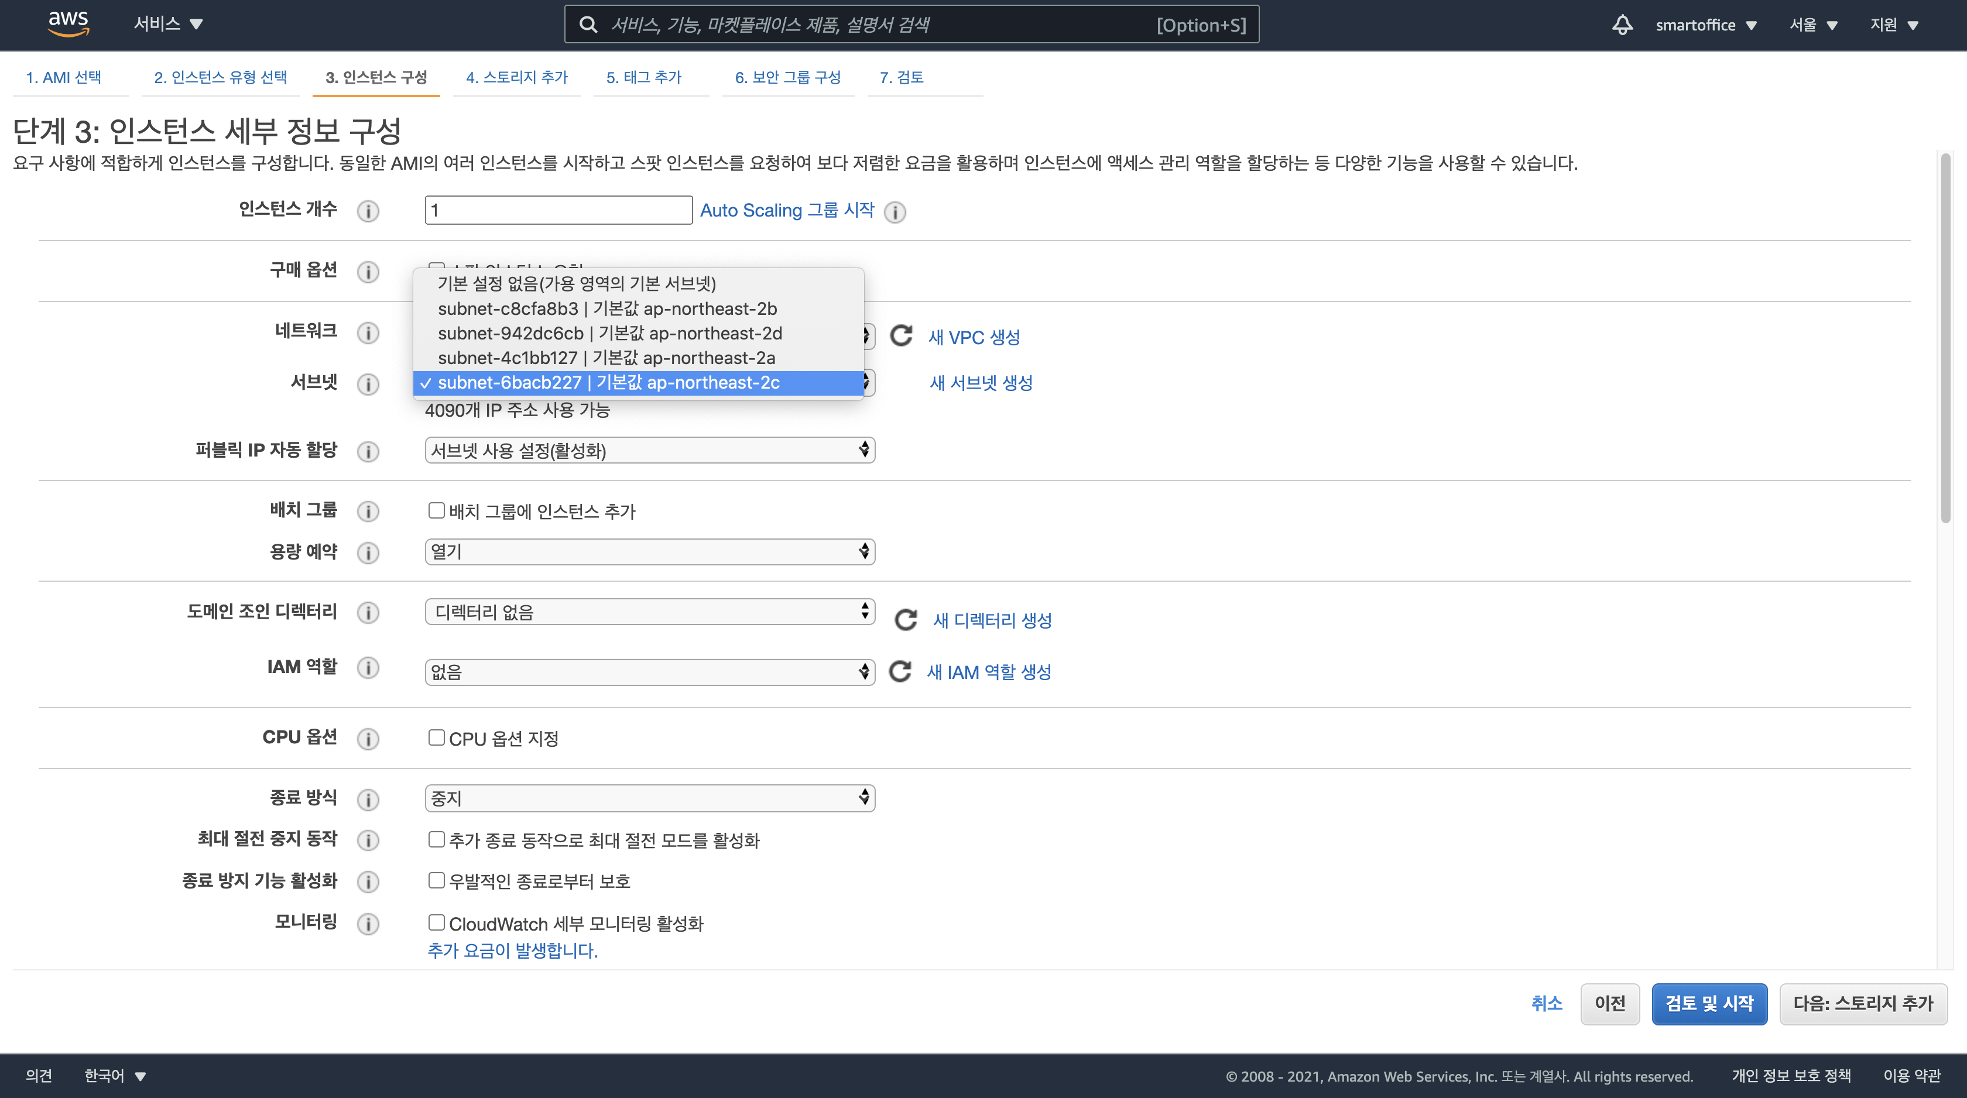Click info icon next to 인스턴스 개수
This screenshot has width=1967, height=1098.
(368, 211)
